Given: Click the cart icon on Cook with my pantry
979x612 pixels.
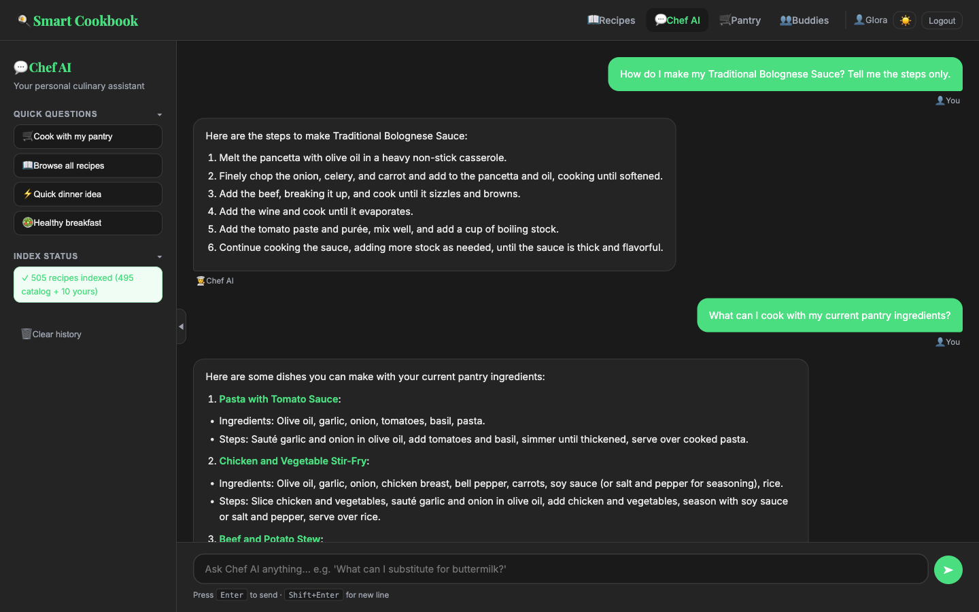Looking at the screenshot, I should tap(27, 137).
